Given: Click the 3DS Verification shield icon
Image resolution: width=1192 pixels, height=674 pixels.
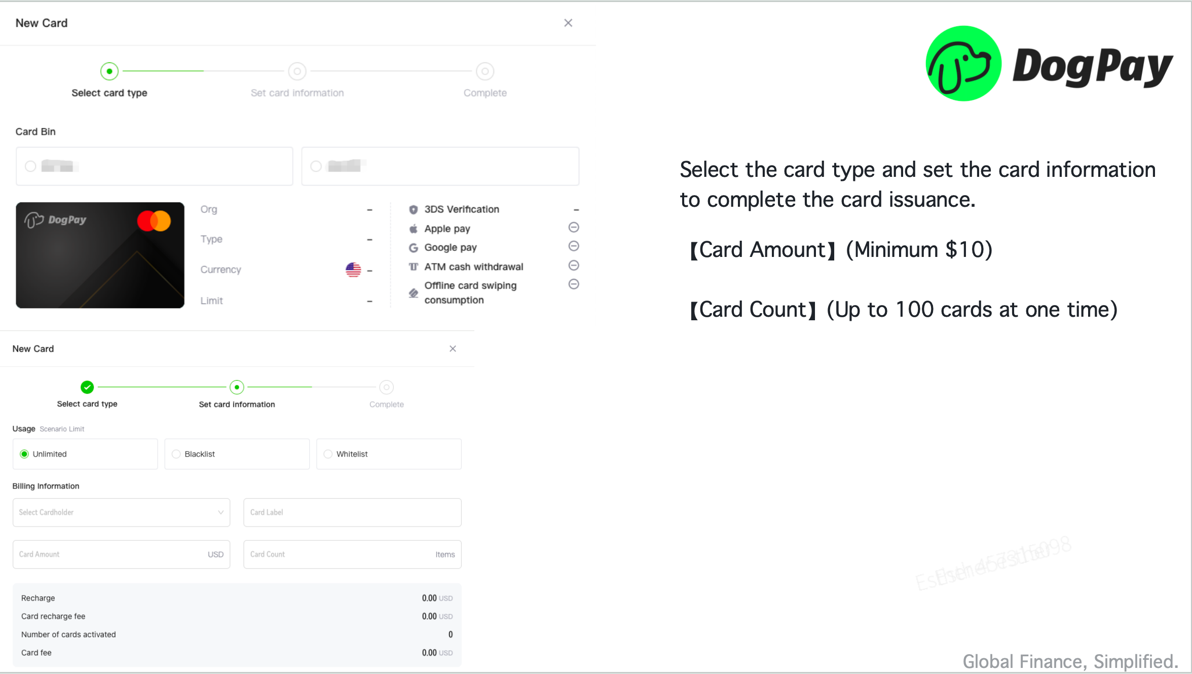Looking at the screenshot, I should coord(414,210).
